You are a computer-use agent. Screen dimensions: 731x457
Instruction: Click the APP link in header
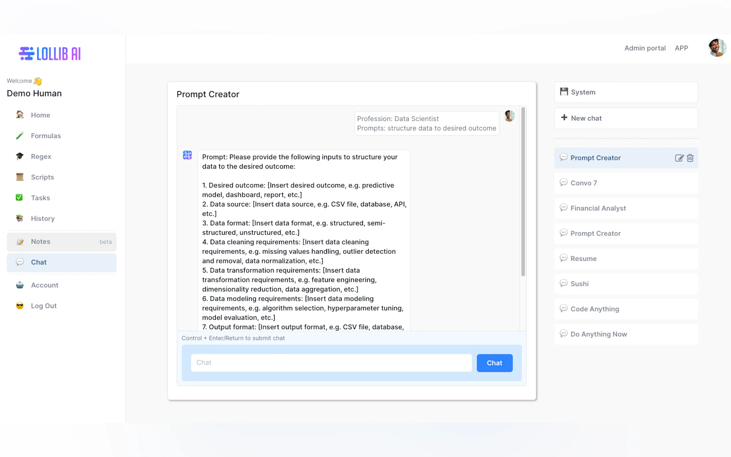(681, 48)
